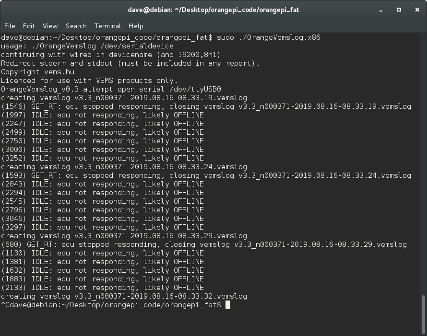
Task: Click the (2294) IDLE line
Action: (102, 193)
